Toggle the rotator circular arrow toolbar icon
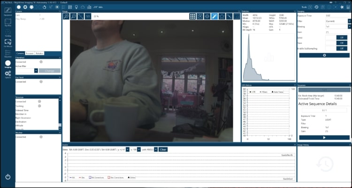The height and width of the screenshot is (188, 352). (x=45, y=7)
